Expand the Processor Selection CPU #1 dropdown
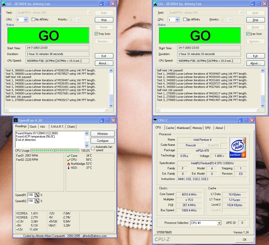This screenshot has width=269, height=245. tap(219, 223)
